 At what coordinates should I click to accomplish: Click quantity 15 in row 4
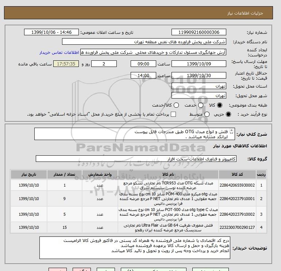click(x=65, y=227)
